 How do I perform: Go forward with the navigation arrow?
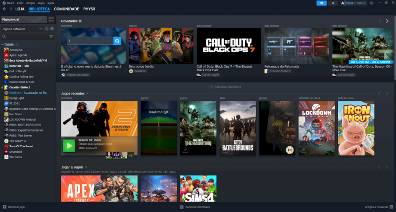(11, 9)
